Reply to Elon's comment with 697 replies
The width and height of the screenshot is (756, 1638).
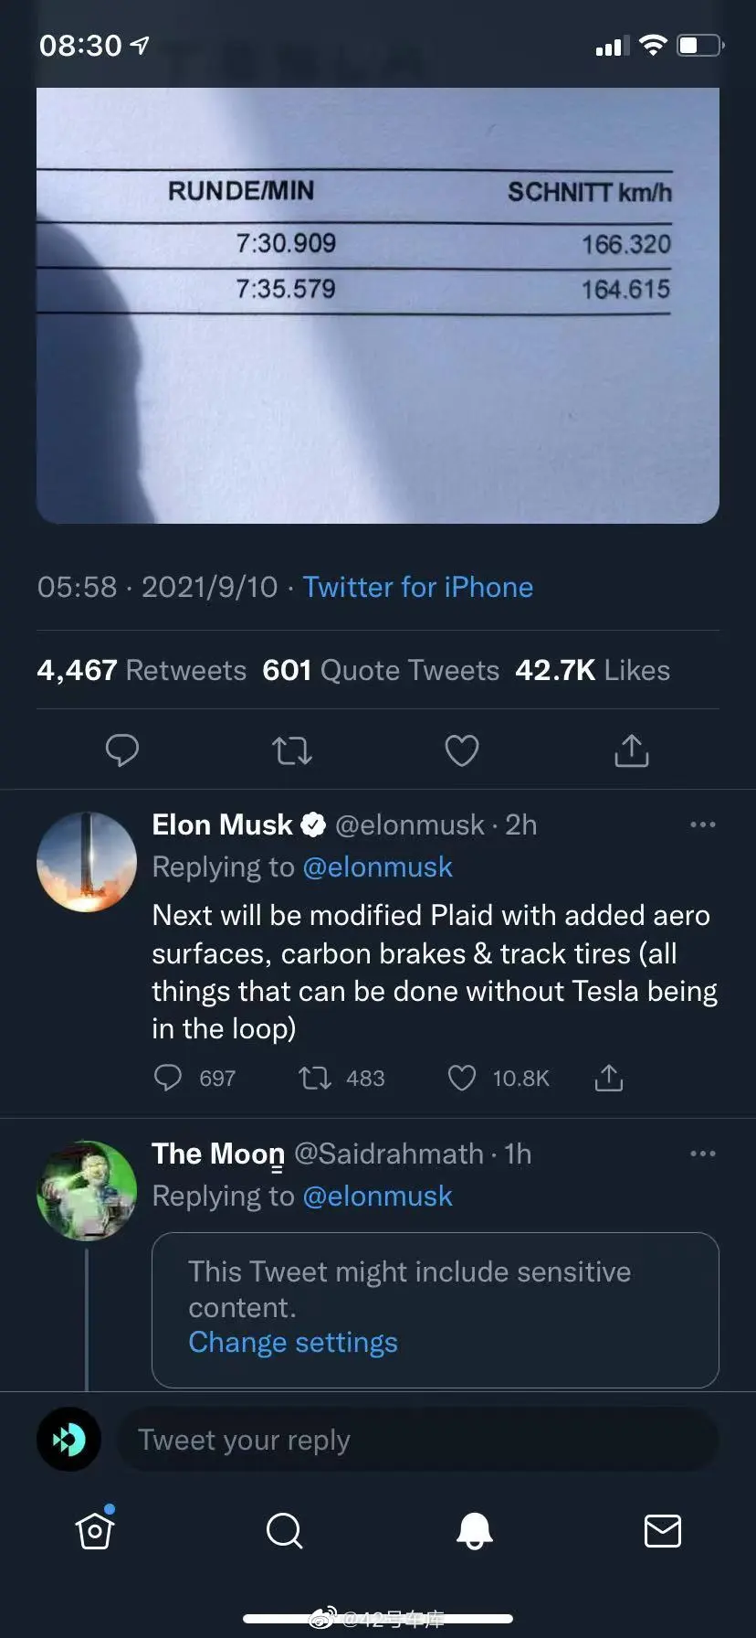click(x=168, y=1079)
